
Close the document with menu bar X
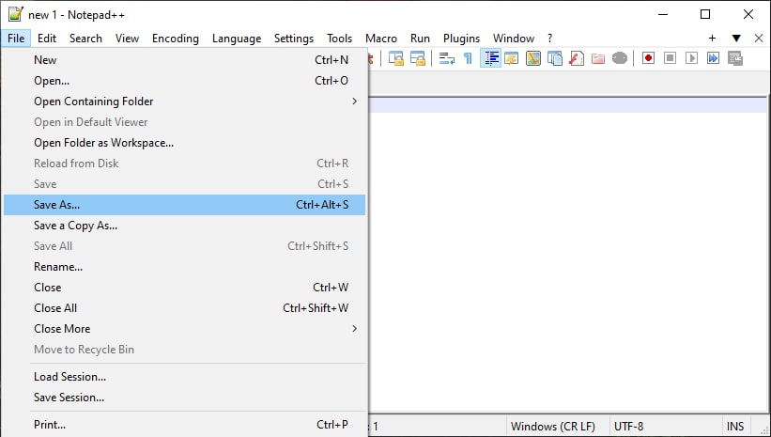point(759,39)
